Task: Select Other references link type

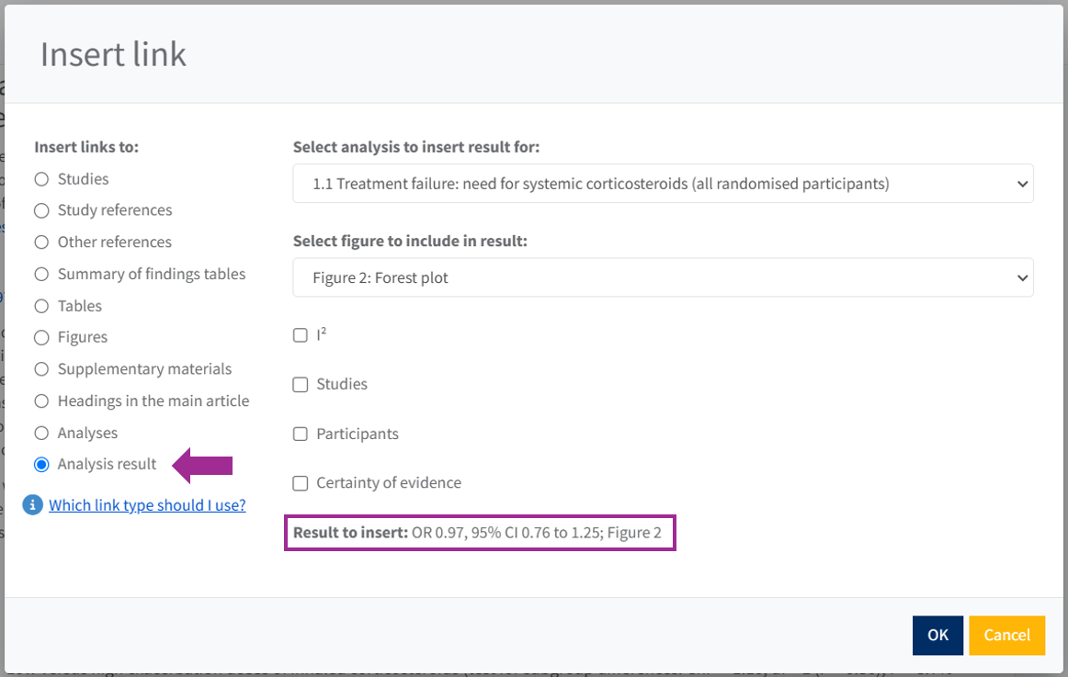Action: (41, 243)
